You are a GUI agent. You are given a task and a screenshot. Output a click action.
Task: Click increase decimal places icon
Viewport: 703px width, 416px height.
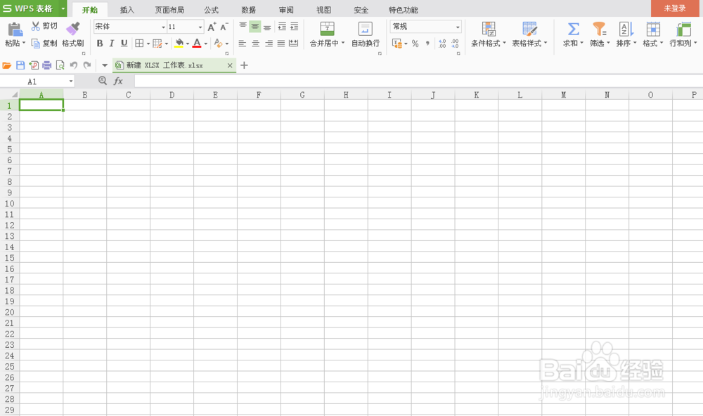(442, 43)
